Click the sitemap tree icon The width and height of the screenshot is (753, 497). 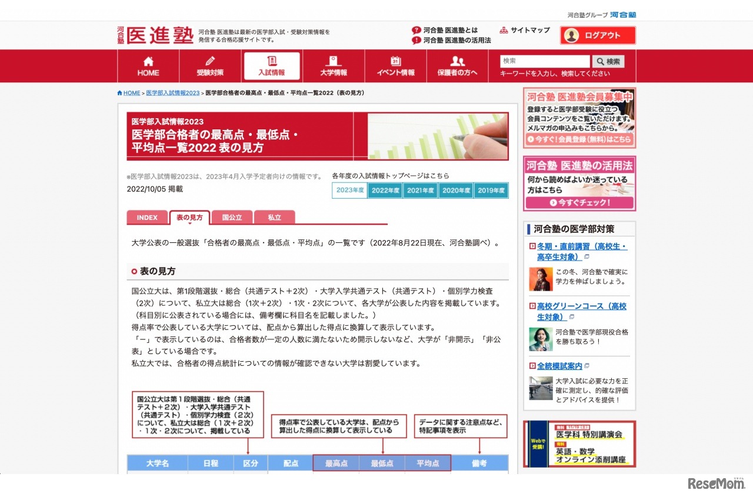coord(504,30)
